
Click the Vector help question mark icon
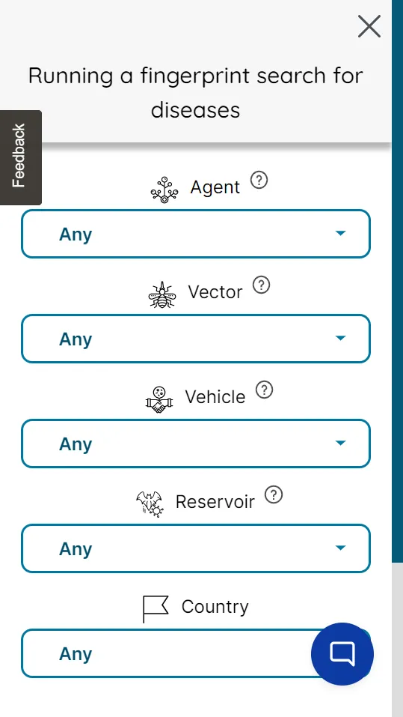click(x=262, y=285)
